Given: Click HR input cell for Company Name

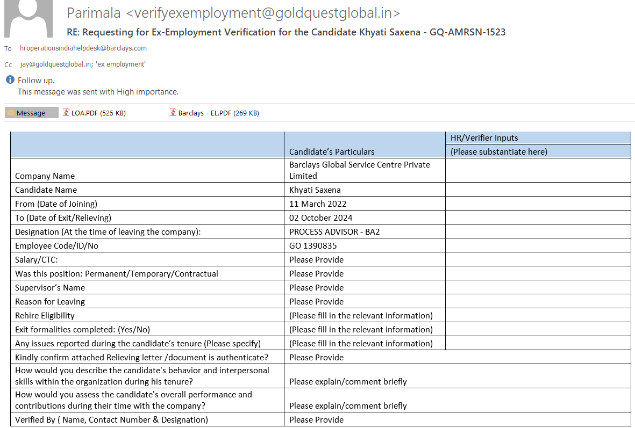Looking at the screenshot, I should click(x=538, y=170).
